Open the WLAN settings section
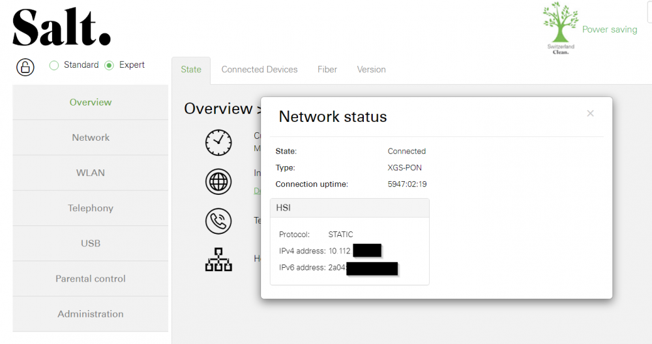The height and width of the screenshot is (344, 652). click(90, 173)
